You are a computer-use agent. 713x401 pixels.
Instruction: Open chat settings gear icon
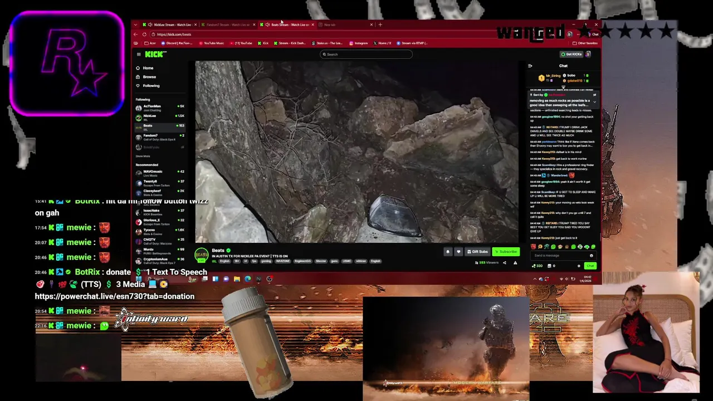click(579, 266)
